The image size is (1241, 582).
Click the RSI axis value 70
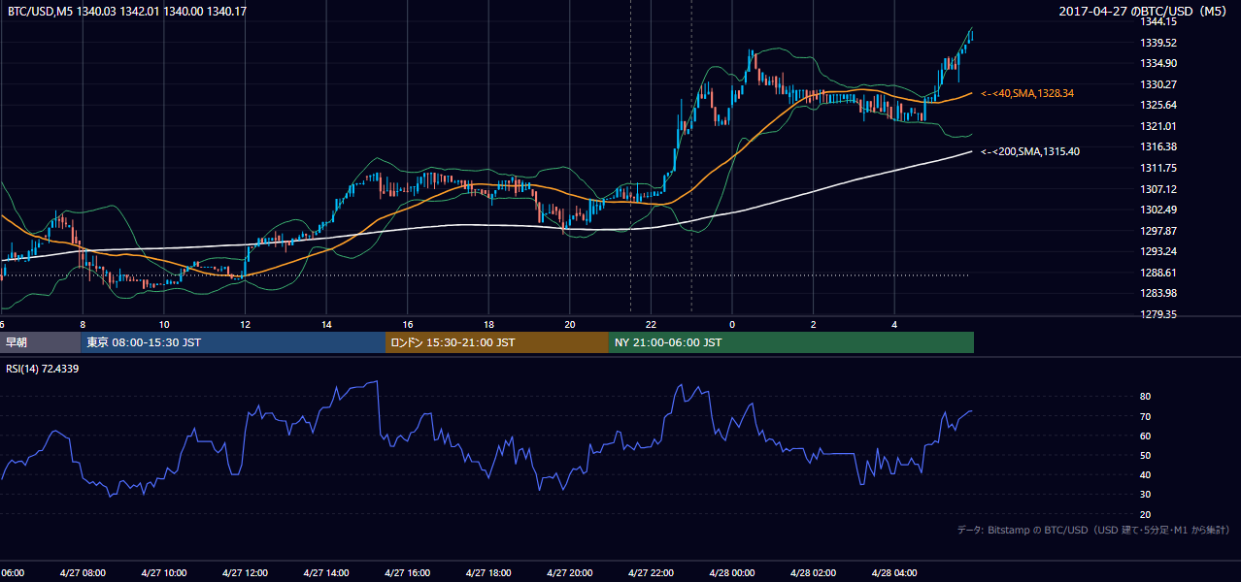click(1145, 417)
